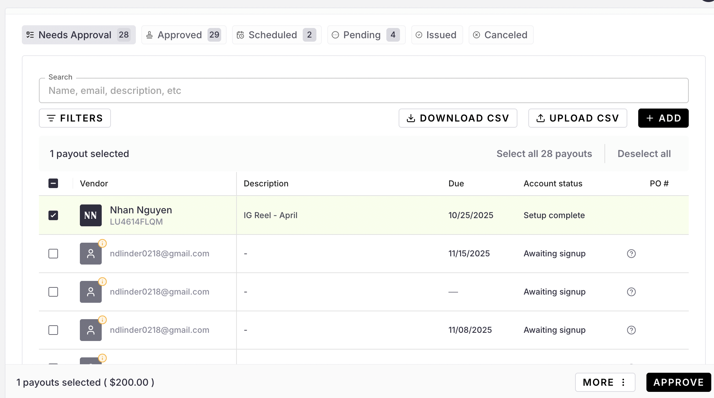Open the Scheduled tab
This screenshot has width=714, height=398.
coord(276,35)
